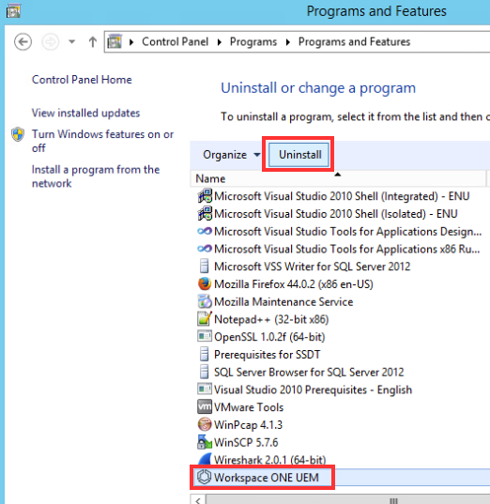Select Programs and Features breadcrumb segment

coord(354,42)
